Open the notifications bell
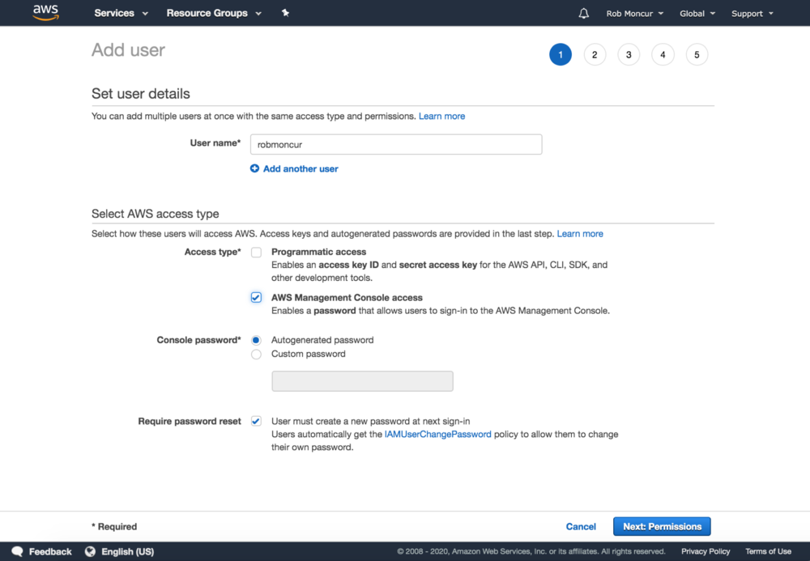Image resolution: width=810 pixels, height=561 pixels. (583, 14)
